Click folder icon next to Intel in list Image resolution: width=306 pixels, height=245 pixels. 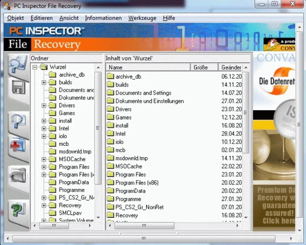[111, 134]
